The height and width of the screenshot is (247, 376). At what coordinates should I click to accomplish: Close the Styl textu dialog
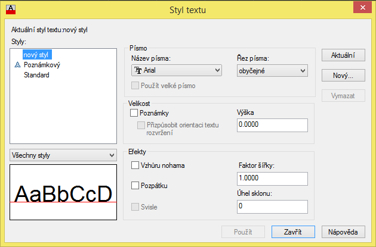coord(362,7)
